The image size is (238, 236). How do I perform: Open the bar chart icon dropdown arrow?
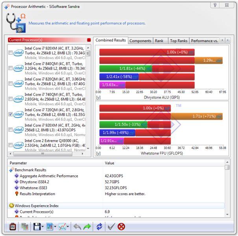55,227
